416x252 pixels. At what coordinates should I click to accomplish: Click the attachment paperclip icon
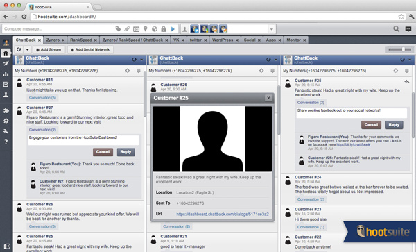point(127,29)
